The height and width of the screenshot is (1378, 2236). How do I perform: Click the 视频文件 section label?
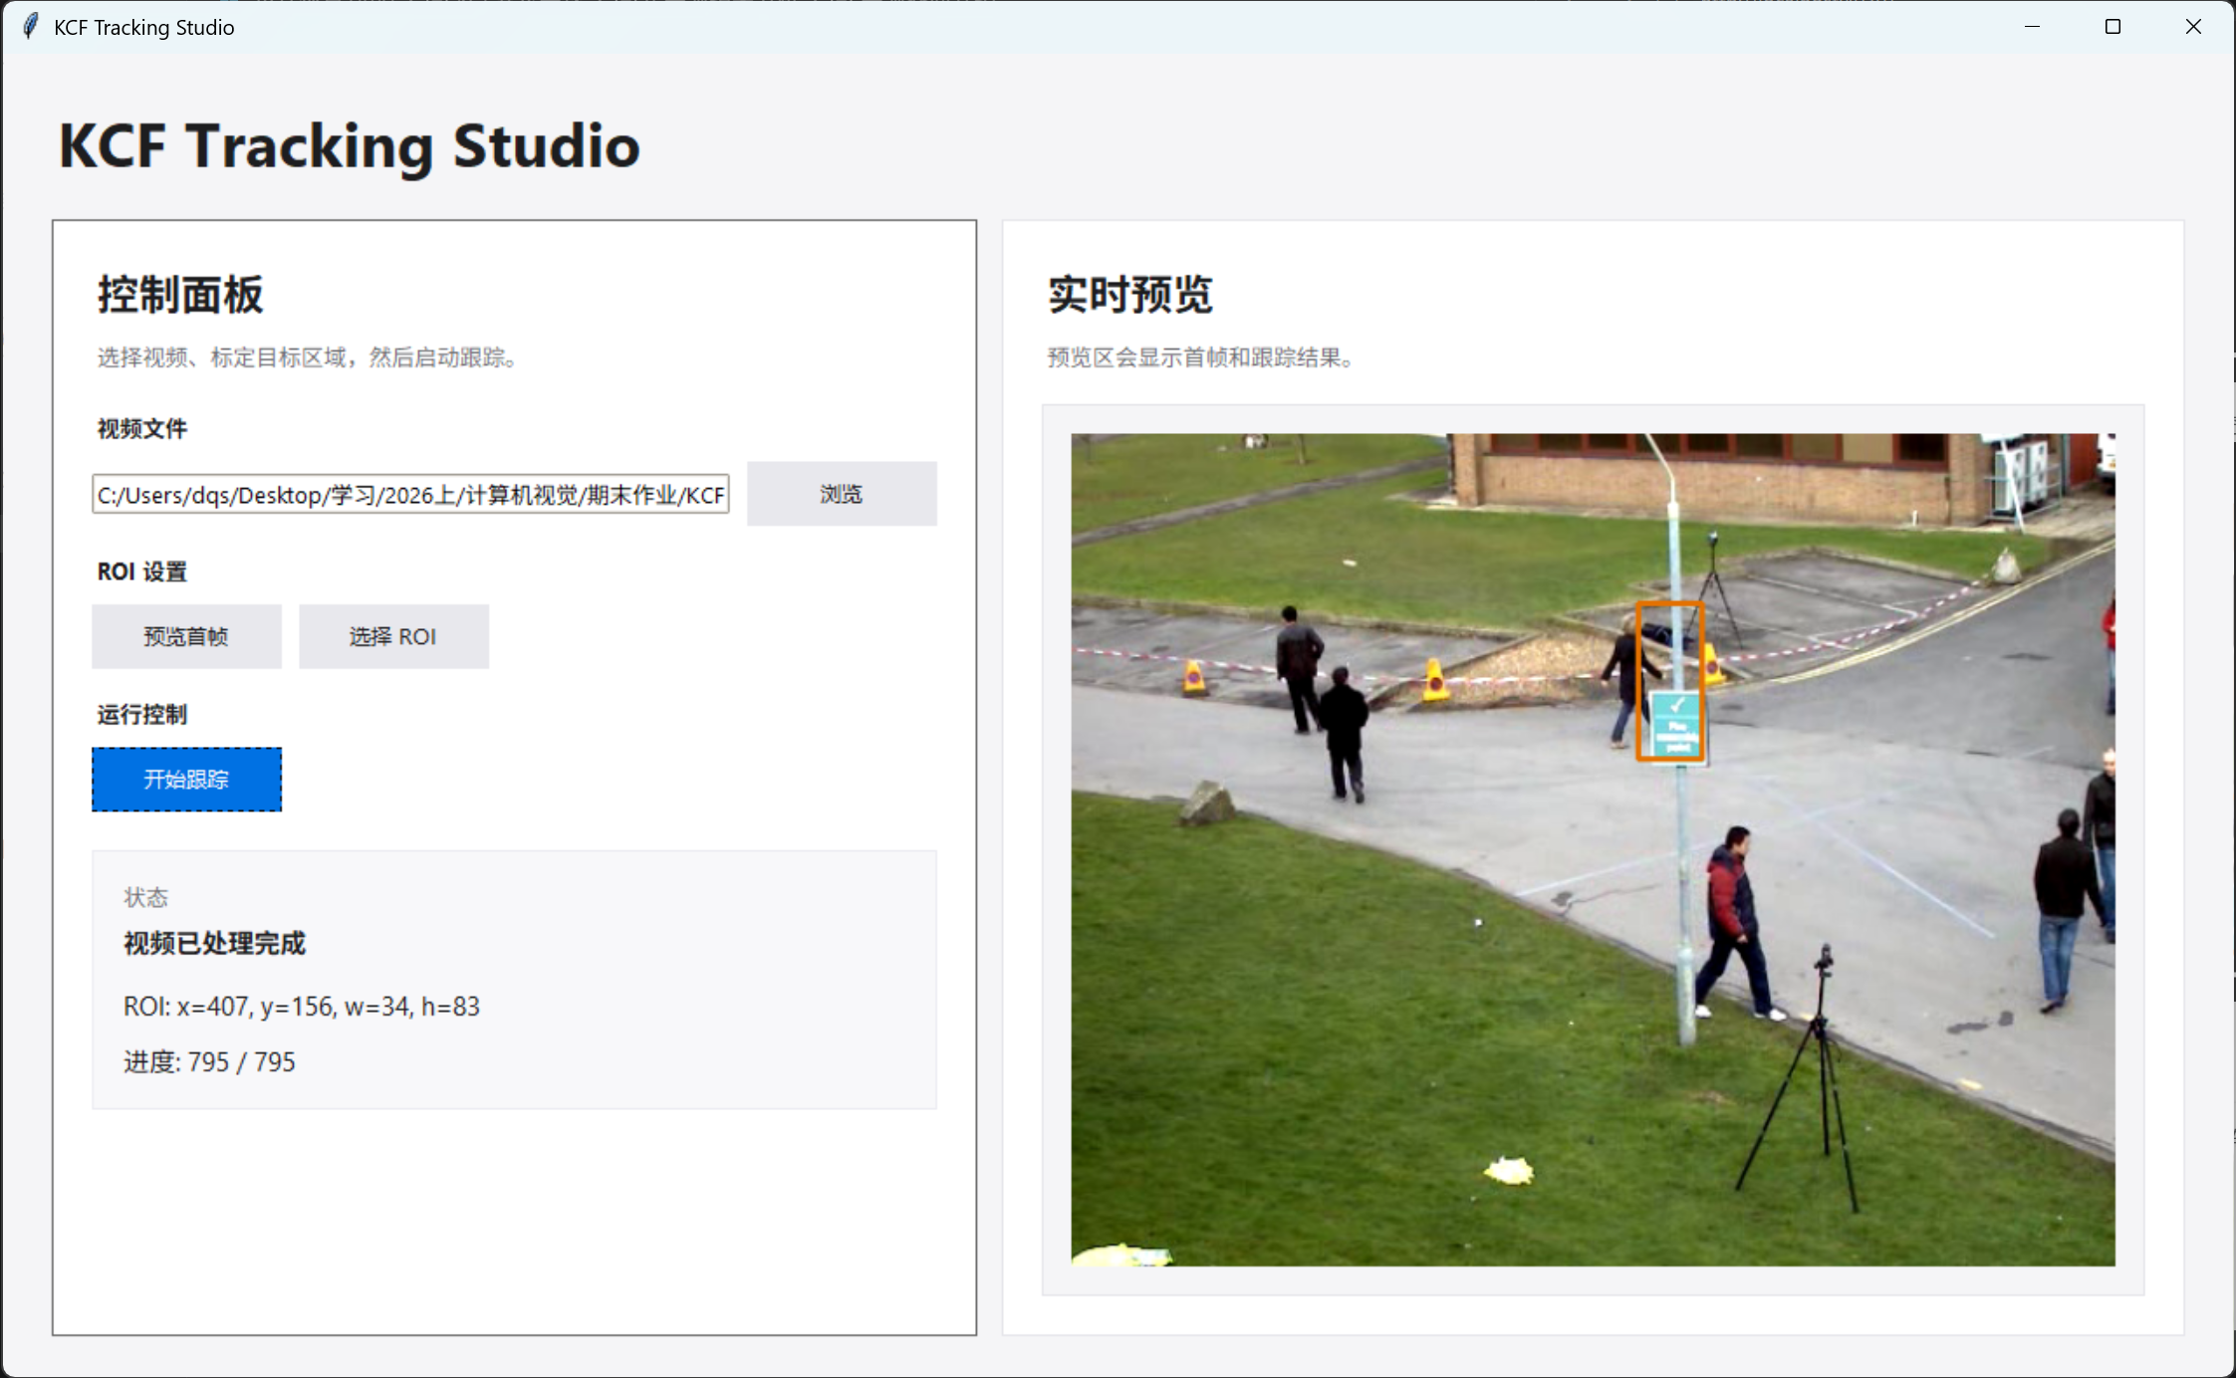(x=141, y=428)
